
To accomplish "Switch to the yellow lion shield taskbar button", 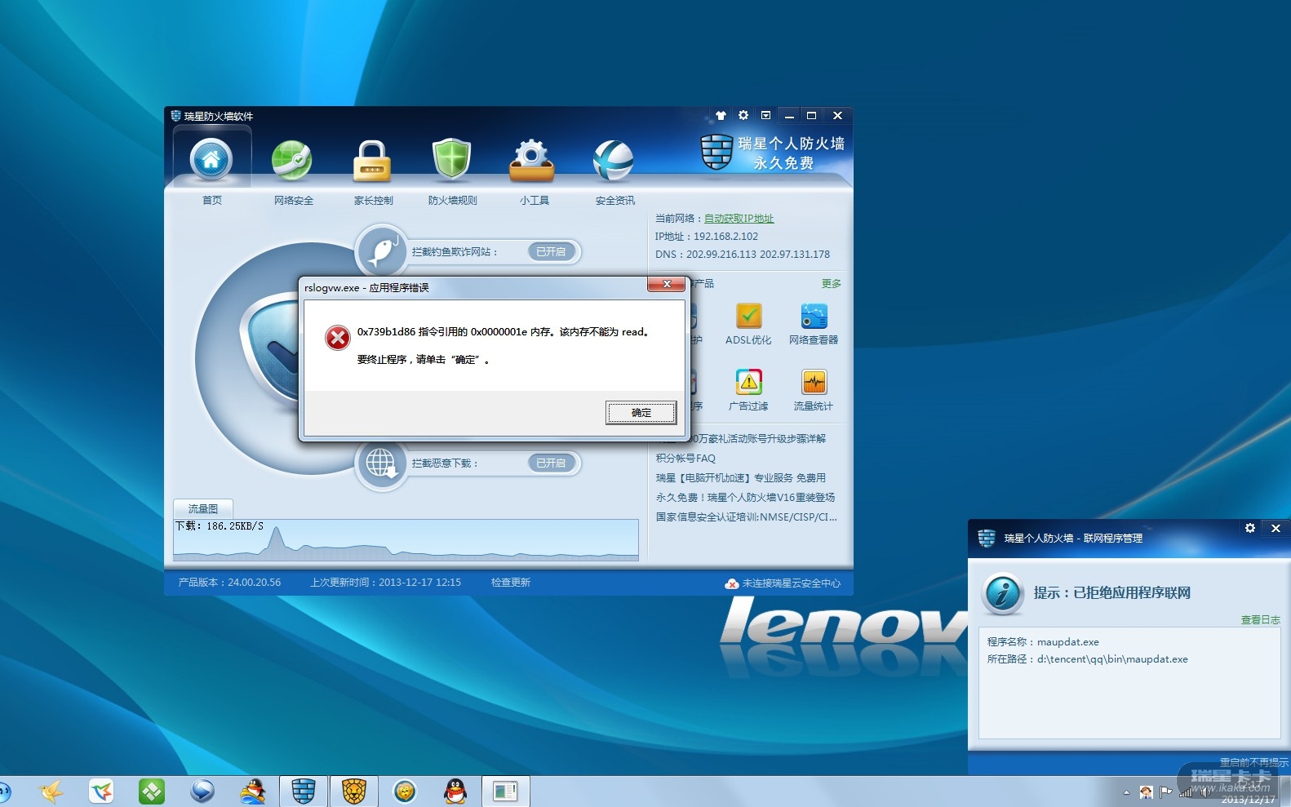I will (354, 791).
